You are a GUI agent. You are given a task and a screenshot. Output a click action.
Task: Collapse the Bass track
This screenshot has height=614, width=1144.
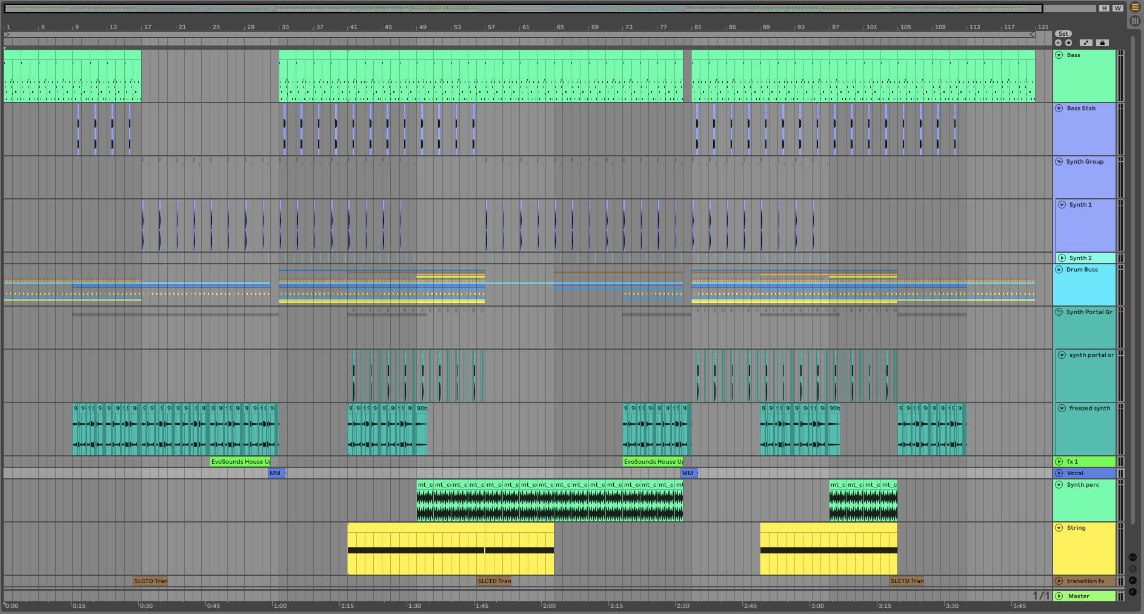(x=1059, y=55)
